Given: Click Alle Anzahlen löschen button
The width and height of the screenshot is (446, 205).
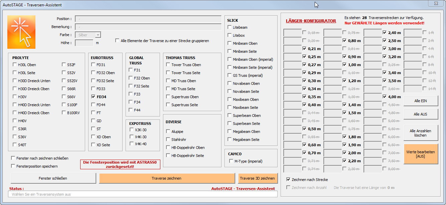Looking at the screenshot, I should (x=420, y=133).
